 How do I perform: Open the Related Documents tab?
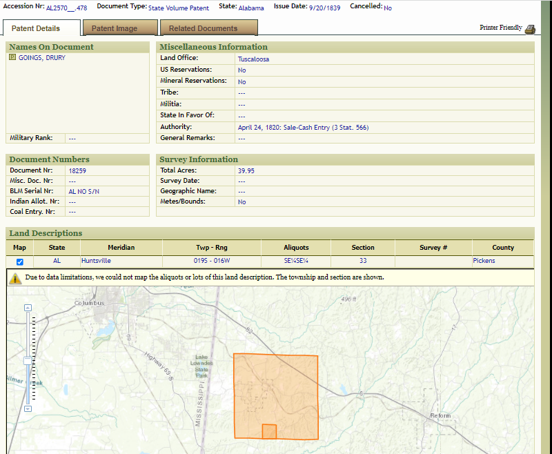(203, 28)
